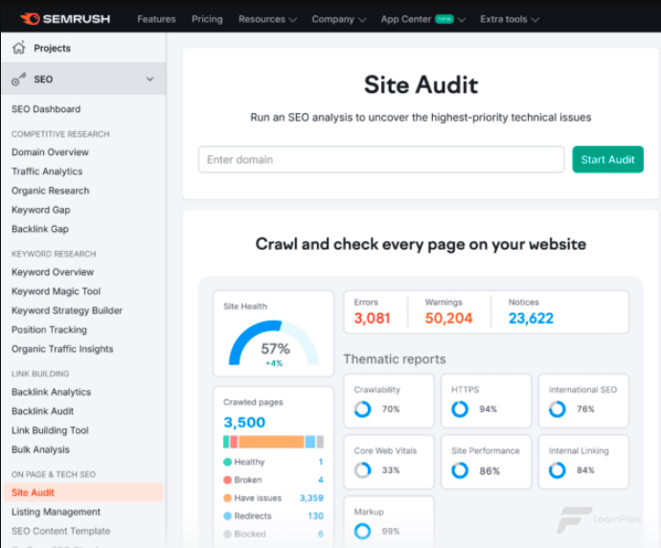Expand the Resources dropdown arrow

[x=293, y=20]
